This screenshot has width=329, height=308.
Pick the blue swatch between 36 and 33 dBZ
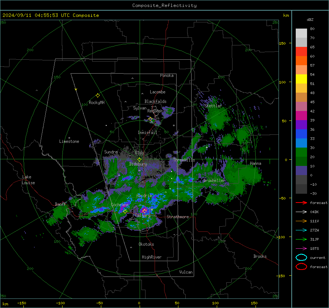(301, 134)
